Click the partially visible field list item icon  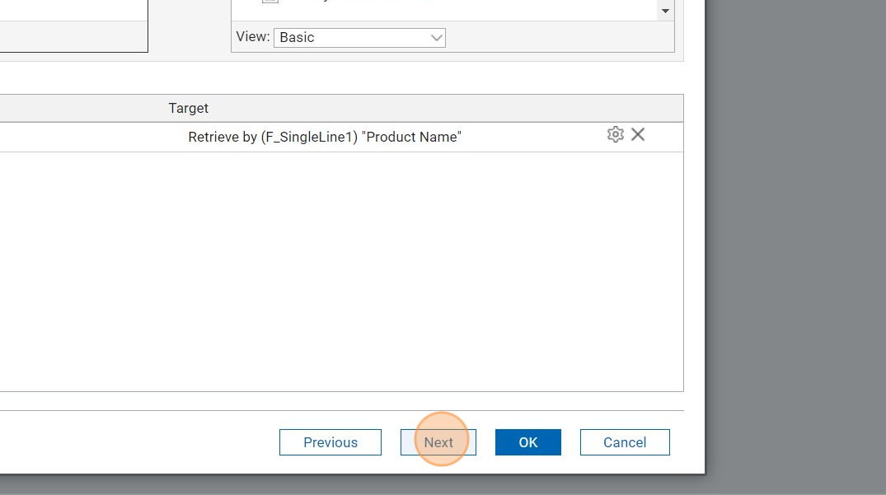point(270,2)
